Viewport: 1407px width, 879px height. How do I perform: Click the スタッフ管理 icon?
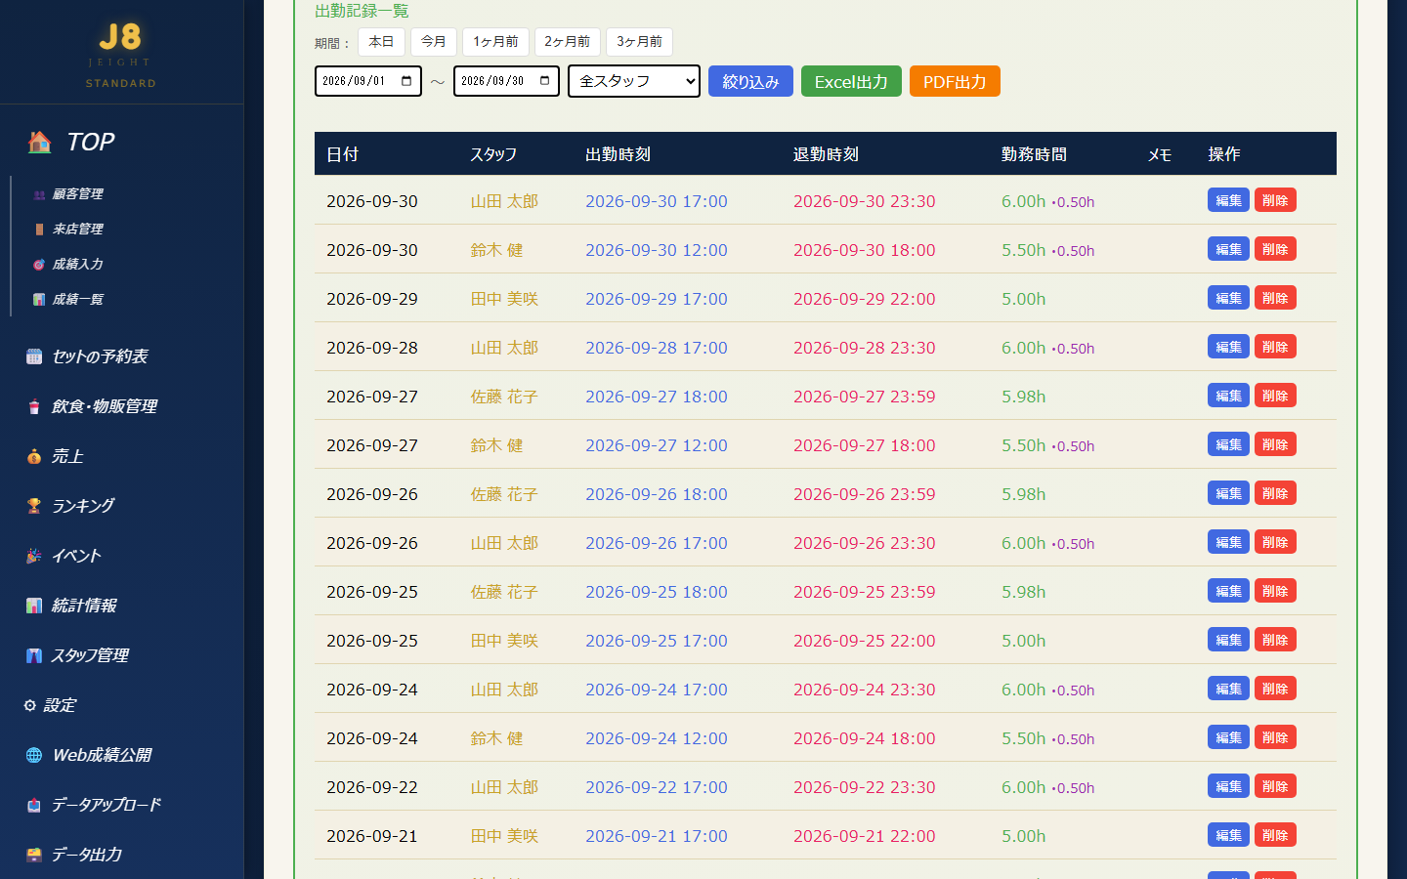point(34,655)
